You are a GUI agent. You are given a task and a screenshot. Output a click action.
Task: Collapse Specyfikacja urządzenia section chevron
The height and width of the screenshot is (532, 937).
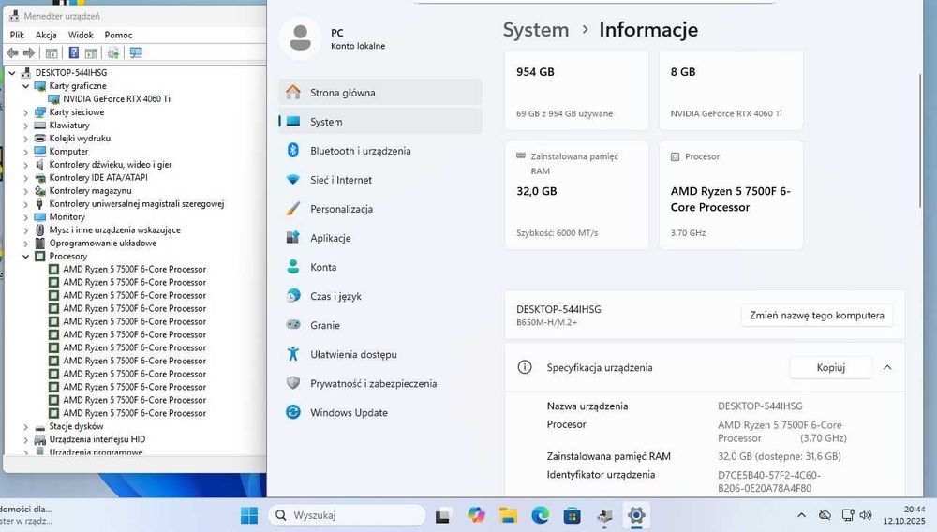(887, 368)
